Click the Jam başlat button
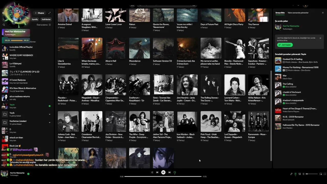 click(285, 45)
